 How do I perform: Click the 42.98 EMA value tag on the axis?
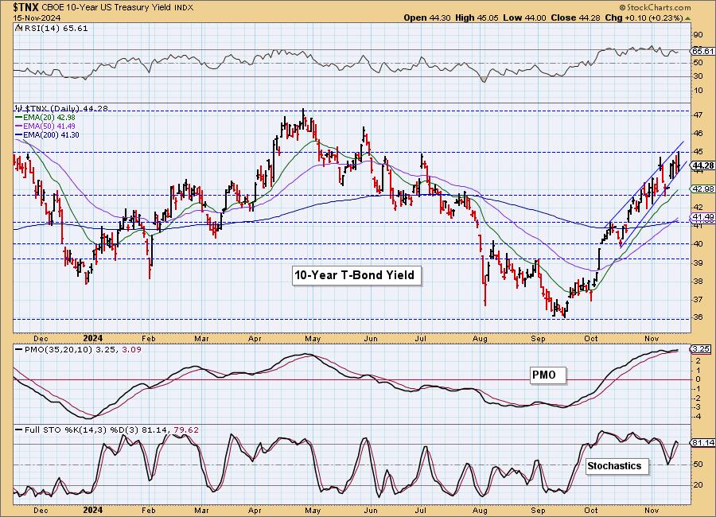tap(704, 189)
